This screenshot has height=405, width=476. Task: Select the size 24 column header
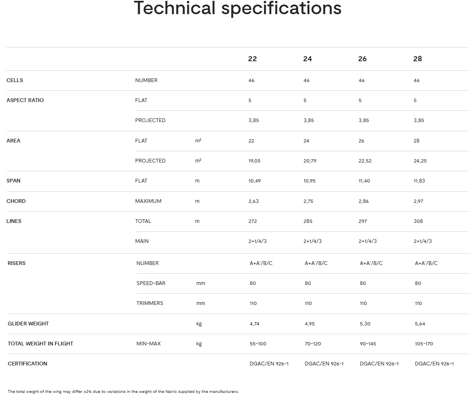[307, 59]
